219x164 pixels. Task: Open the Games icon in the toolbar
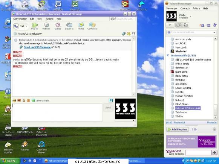point(58,26)
